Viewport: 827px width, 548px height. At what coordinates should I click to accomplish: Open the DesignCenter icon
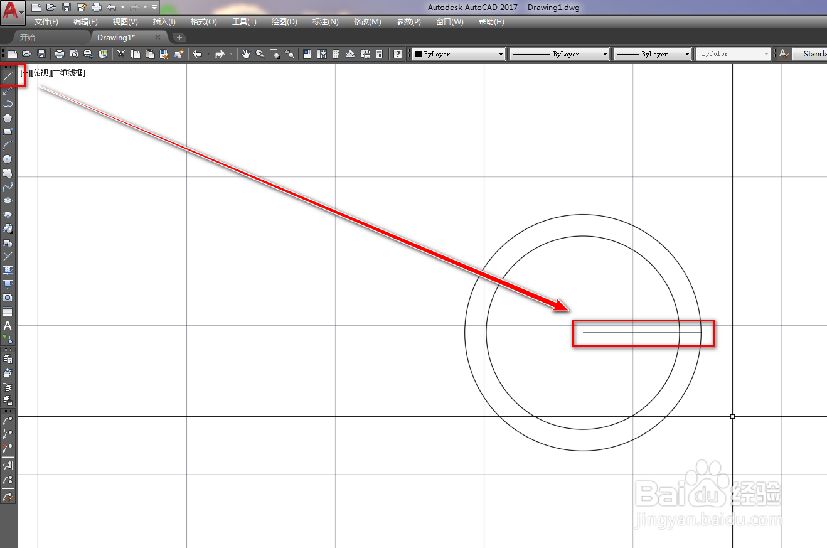coord(322,54)
